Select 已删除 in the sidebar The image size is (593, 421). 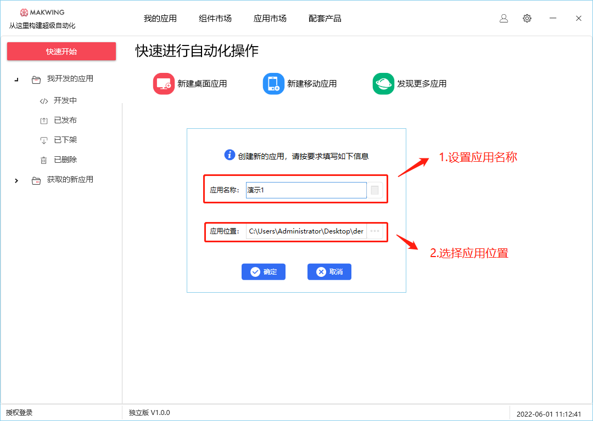[65, 160]
